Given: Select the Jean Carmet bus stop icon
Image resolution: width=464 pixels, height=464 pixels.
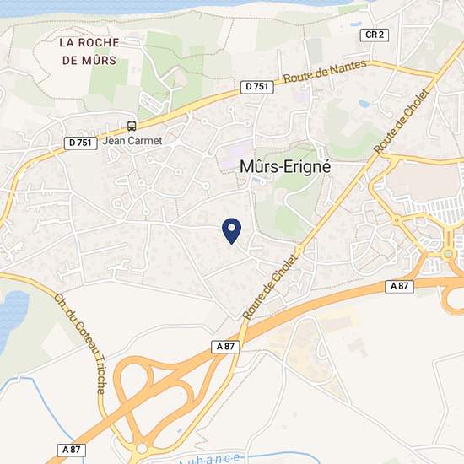Looking at the screenshot, I should point(132,126).
